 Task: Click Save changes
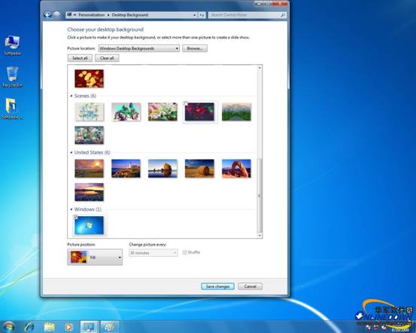(217, 286)
